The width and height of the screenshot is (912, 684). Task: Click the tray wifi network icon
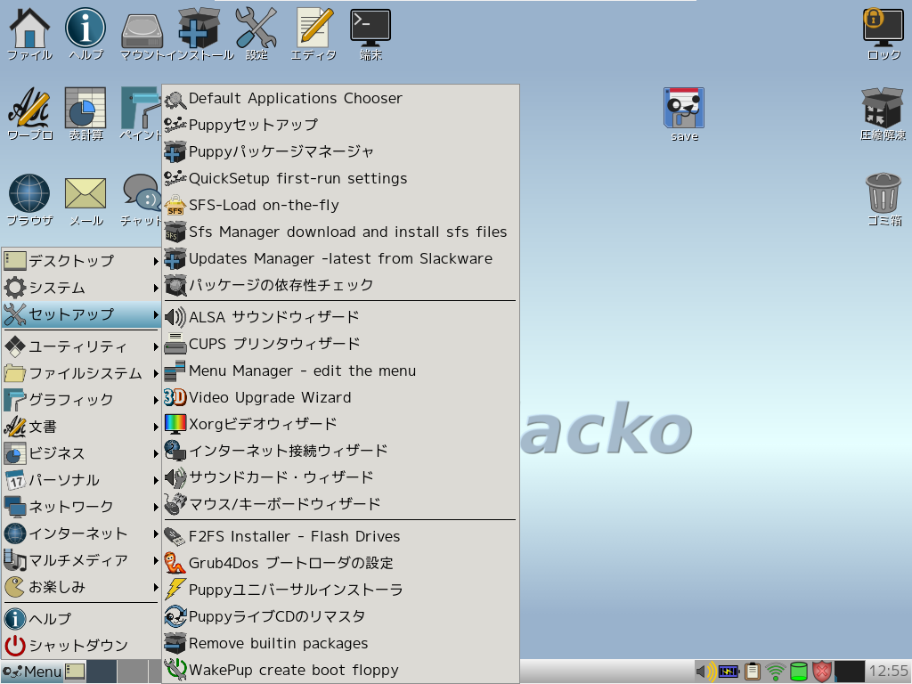click(x=776, y=672)
